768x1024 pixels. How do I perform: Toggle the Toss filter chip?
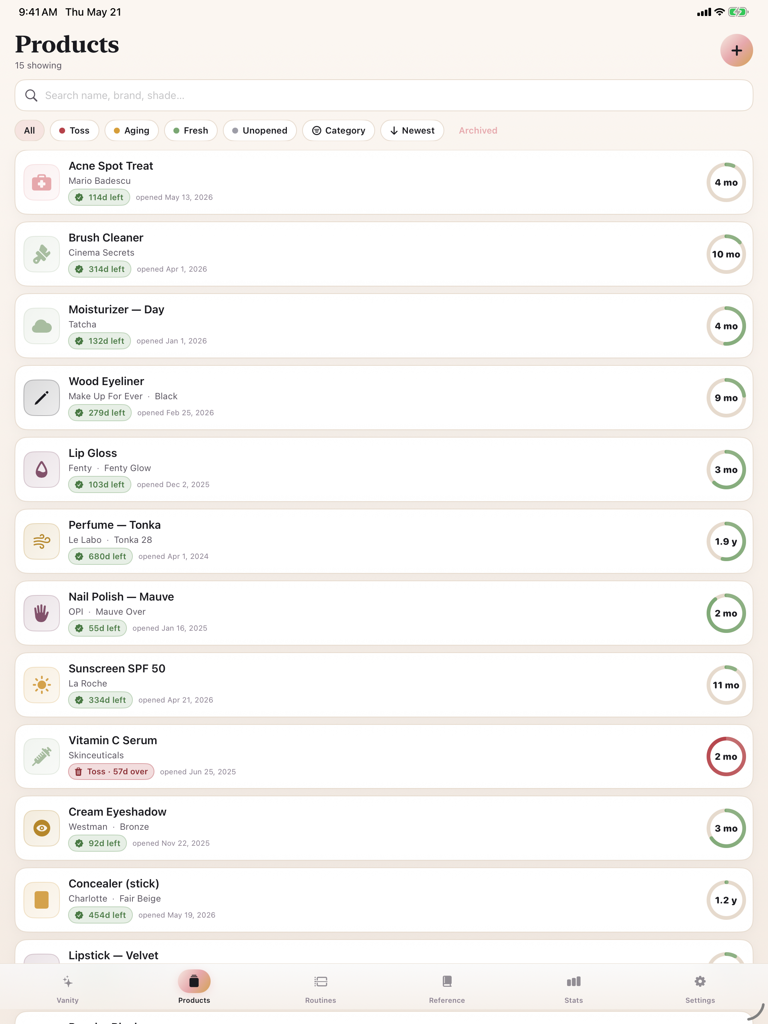coord(74,131)
